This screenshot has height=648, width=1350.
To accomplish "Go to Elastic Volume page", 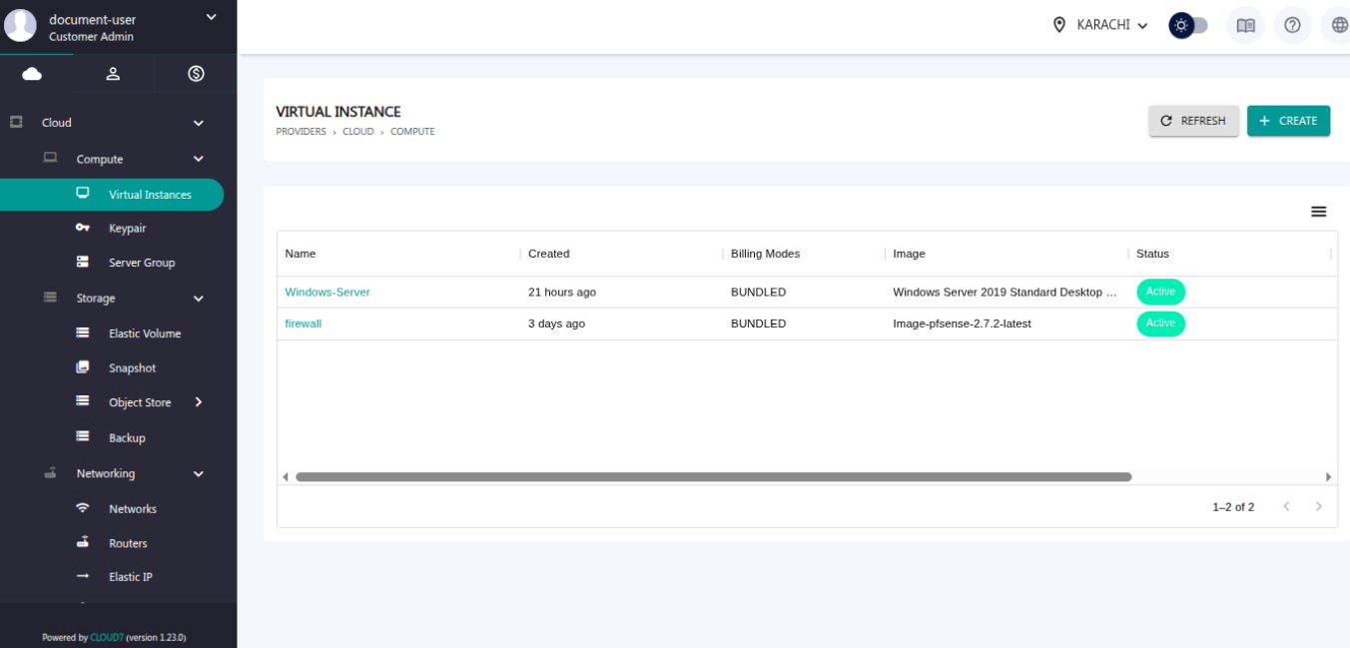I will (144, 333).
